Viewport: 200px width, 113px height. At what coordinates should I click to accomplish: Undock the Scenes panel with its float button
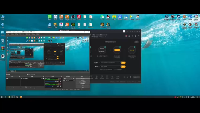click(x=20, y=77)
